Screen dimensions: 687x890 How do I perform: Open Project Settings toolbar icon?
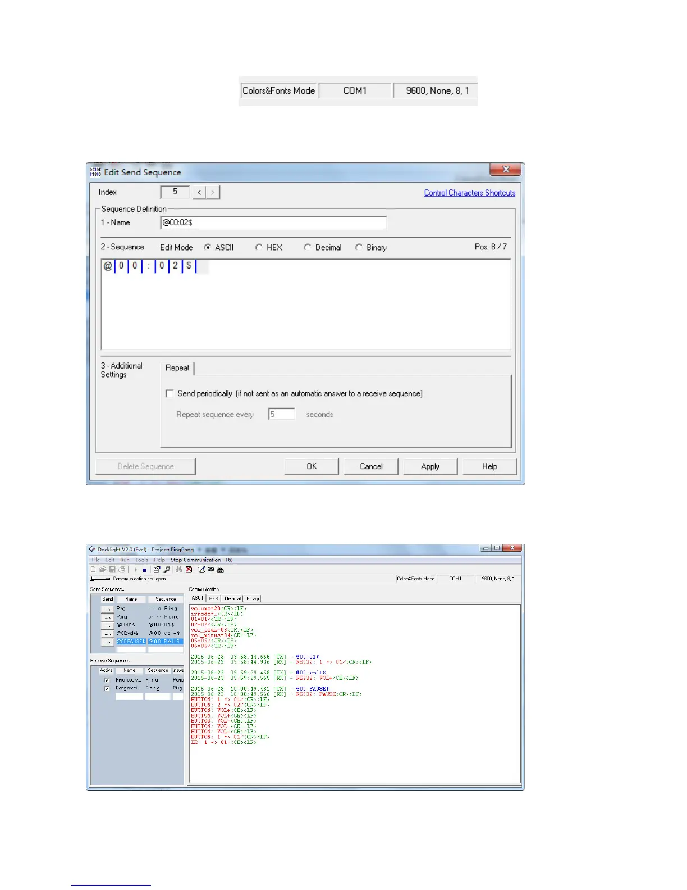pos(157,570)
